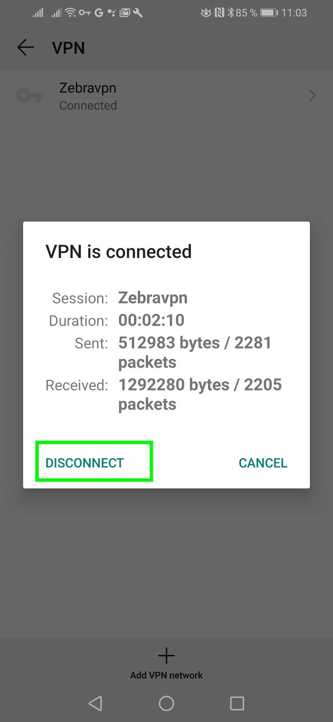Tap the Add VPN network plus icon
Viewport: 333px width, 722px height.
(x=166, y=655)
